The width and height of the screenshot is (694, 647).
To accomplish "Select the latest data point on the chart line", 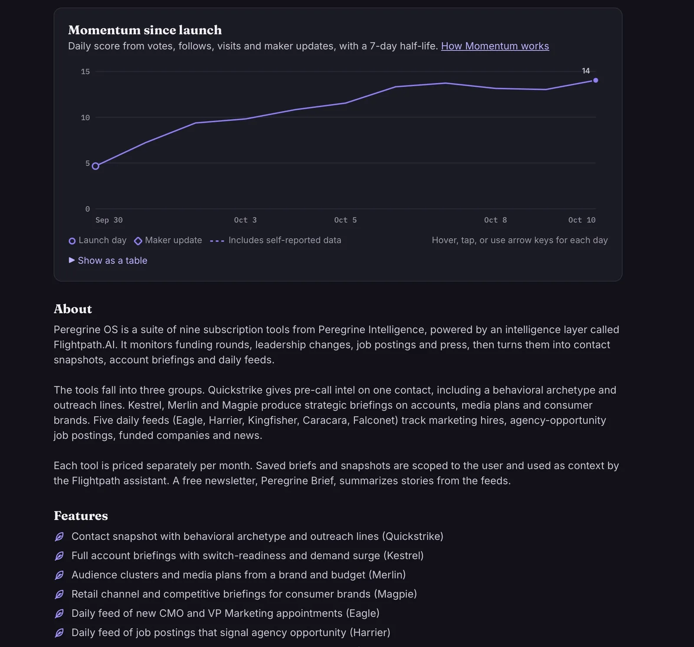I will [596, 80].
